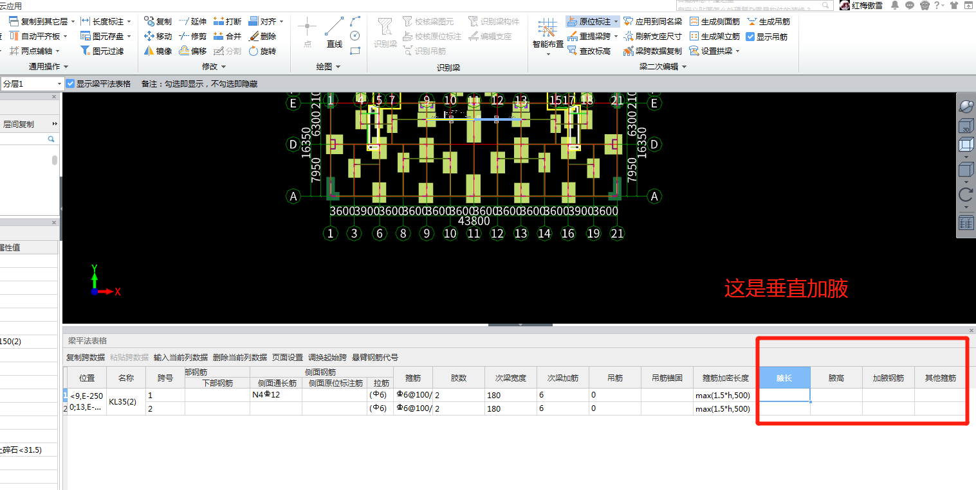Image resolution: width=976 pixels, height=490 pixels.
Task: Click 应用到同名梁 tool
Action: coord(652,21)
